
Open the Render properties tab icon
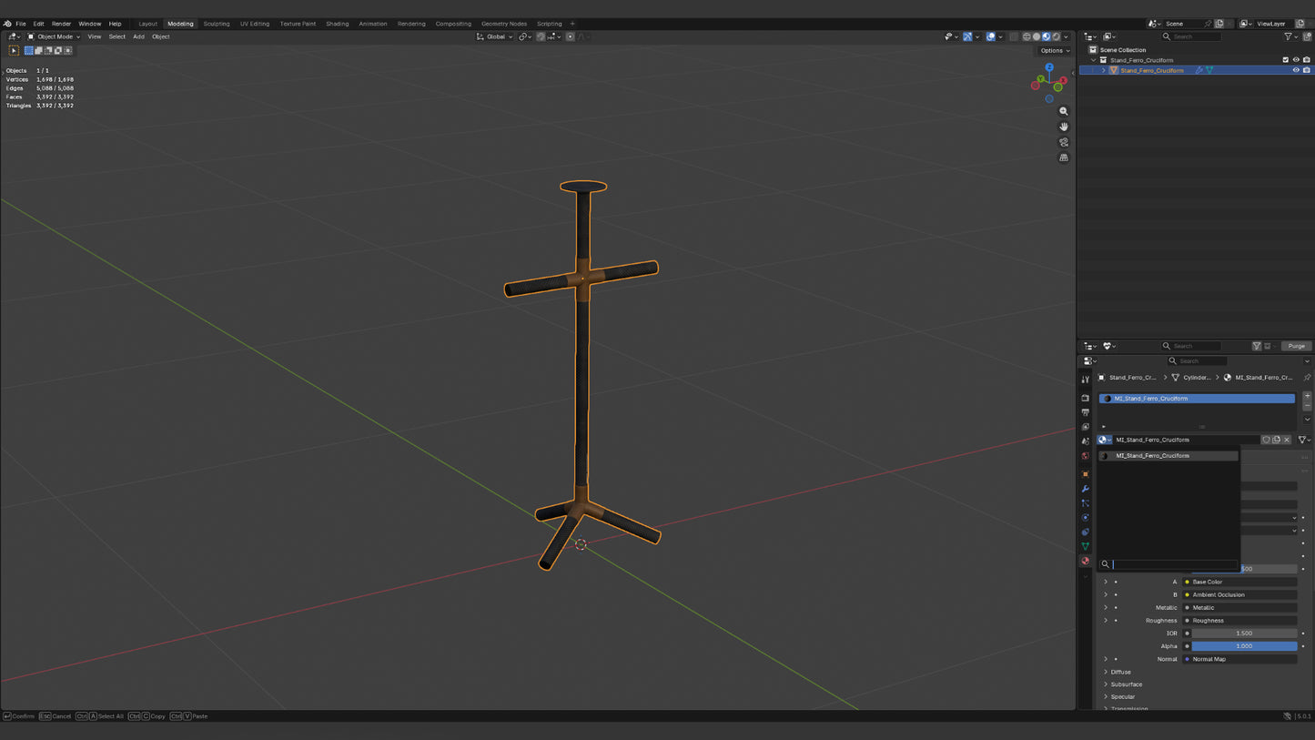coord(1085,398)
